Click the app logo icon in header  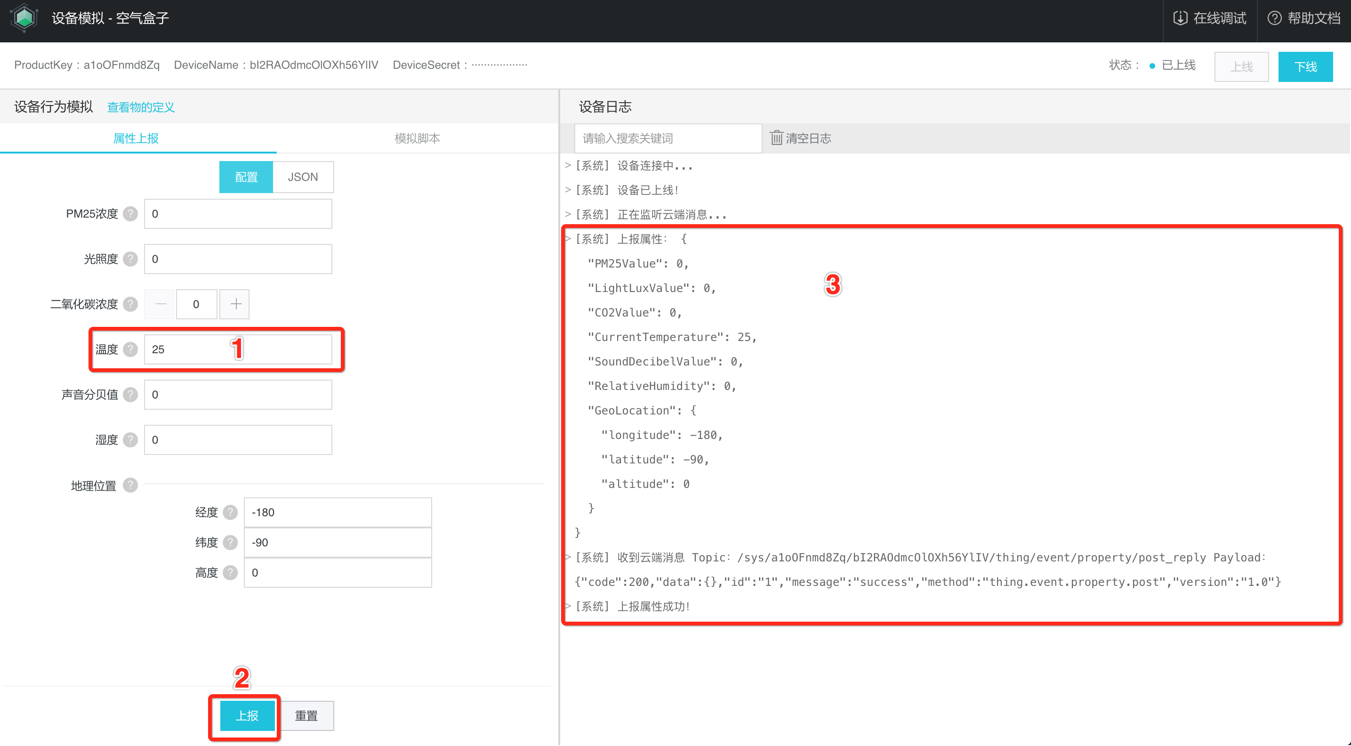tap(24, 18)
